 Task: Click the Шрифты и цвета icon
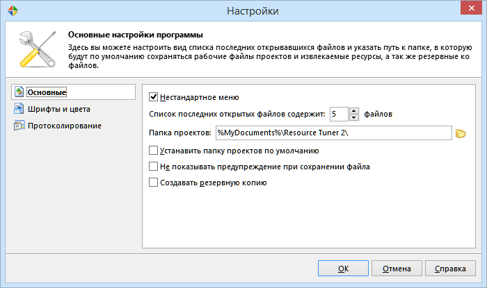19,109
